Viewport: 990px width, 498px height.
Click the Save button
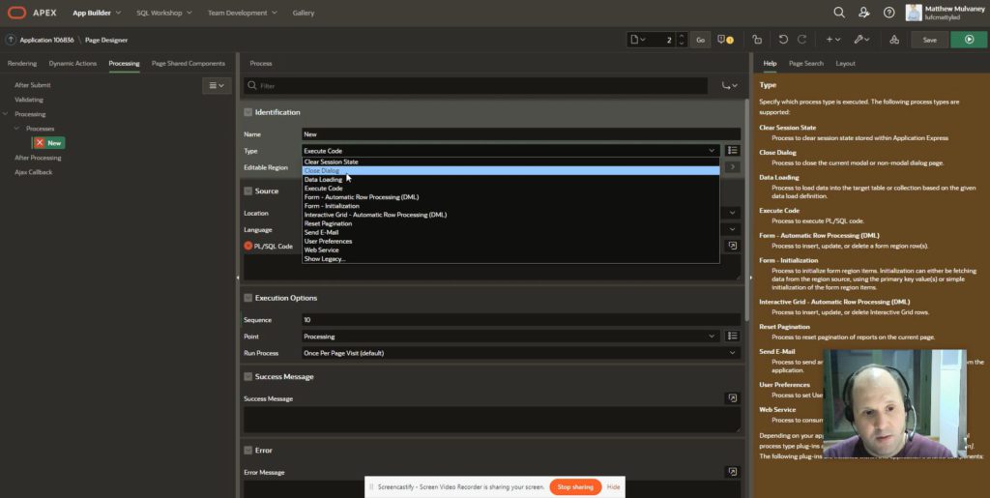tap(929, 40)
